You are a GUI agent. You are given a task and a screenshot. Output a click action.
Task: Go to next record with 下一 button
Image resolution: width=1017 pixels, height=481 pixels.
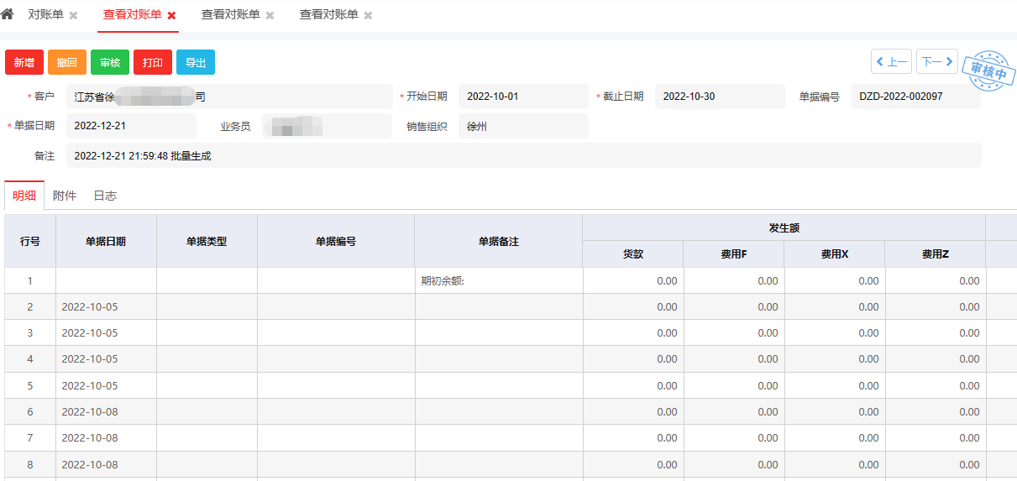click(x=936, y=62)
